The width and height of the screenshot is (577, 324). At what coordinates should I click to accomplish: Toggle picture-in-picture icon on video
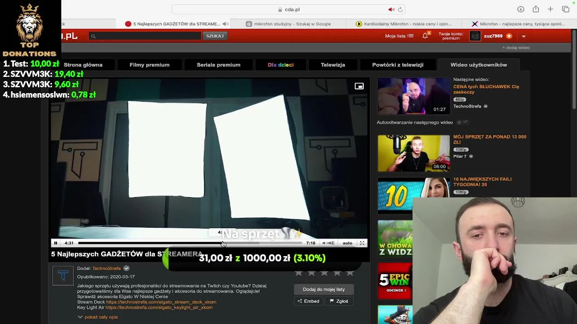click(359, 86)
